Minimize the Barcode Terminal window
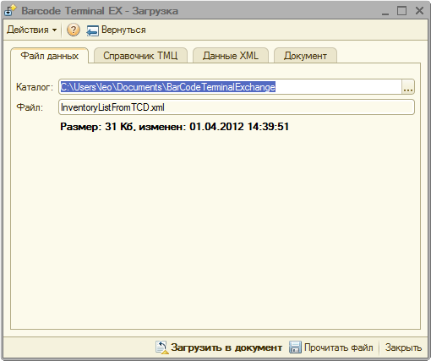Viewport: 431px width, 361px height. point(385,11)
